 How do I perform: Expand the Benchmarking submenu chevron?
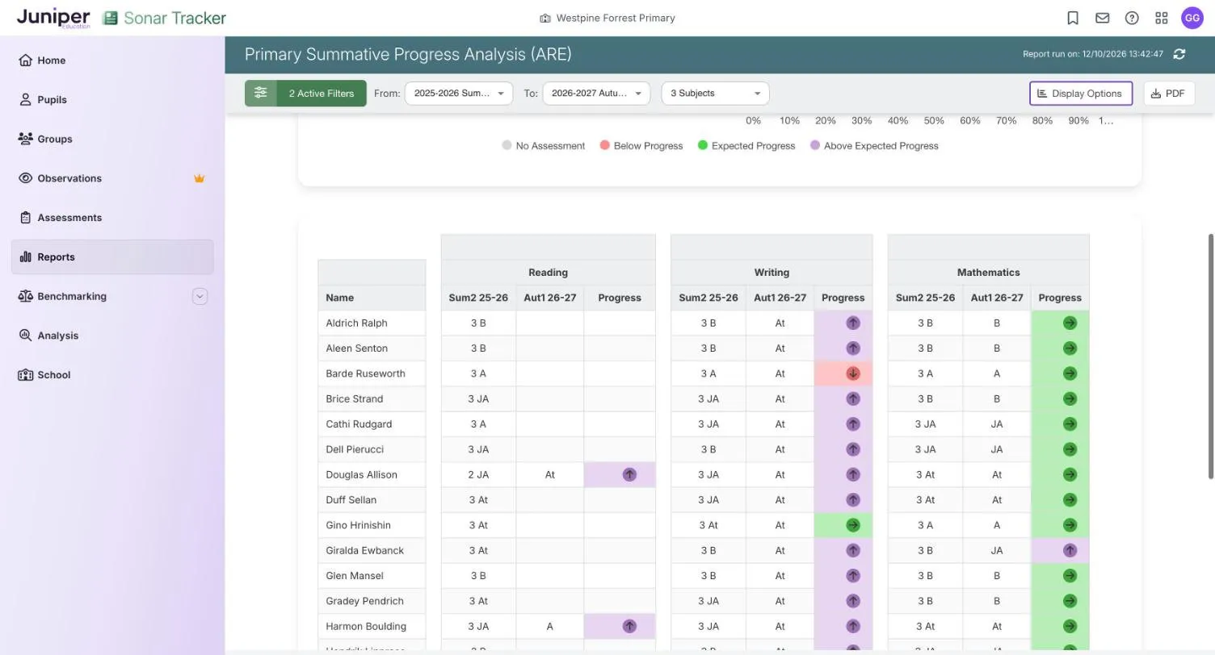coord(200,296)
